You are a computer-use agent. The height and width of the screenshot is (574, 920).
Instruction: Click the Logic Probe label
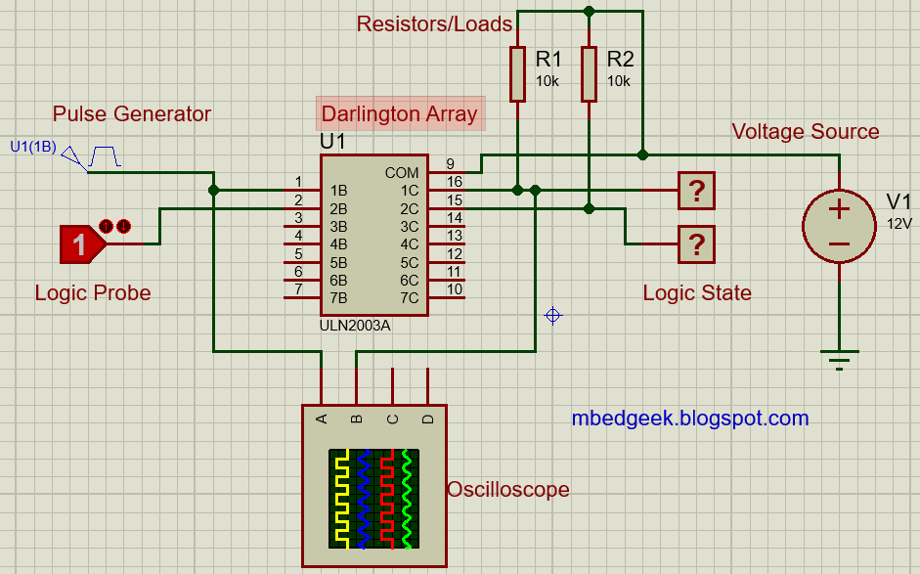click(93, 293)
